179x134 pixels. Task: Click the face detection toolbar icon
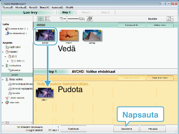point(89,19)
